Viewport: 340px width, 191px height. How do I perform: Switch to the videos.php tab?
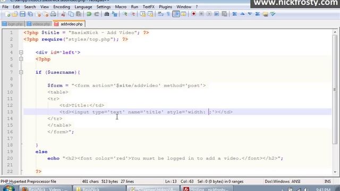coord(39,24)
